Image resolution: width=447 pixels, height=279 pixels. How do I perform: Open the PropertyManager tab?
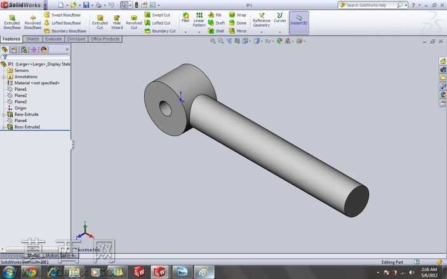tap(14, 49)
